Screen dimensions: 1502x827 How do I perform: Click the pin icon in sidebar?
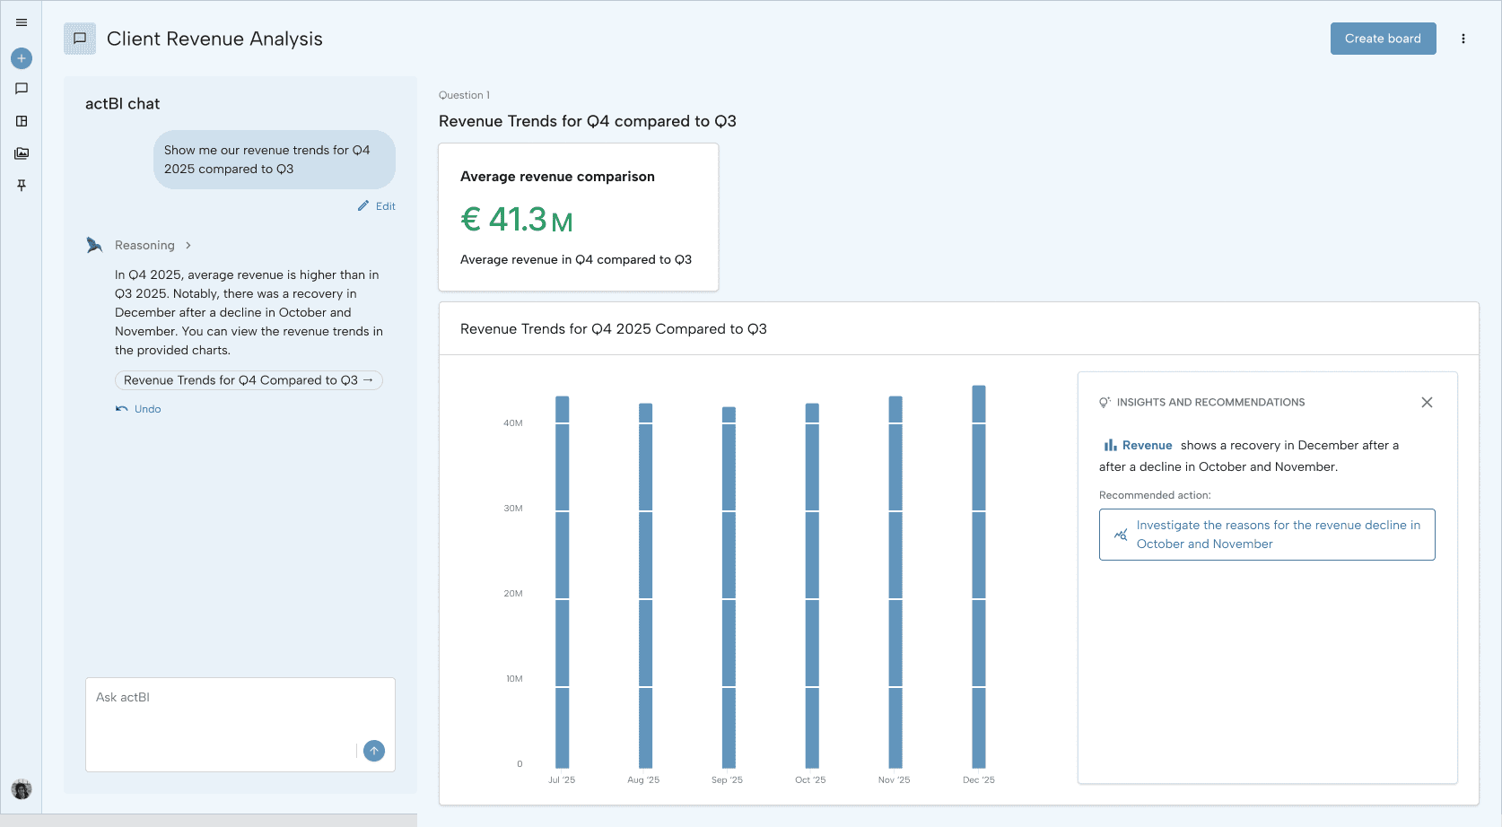[x=22, y=186]
